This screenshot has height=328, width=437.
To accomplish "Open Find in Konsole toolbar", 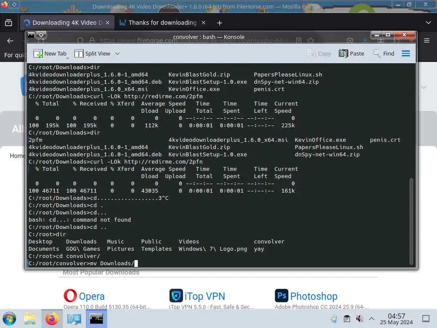I will click(384, 53).
